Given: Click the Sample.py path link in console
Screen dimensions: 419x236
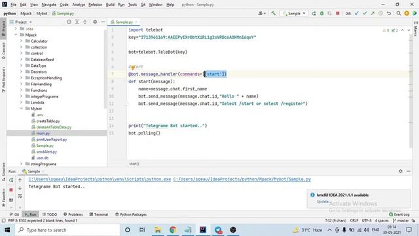Looking at the screenshot, I should (242, 179).
